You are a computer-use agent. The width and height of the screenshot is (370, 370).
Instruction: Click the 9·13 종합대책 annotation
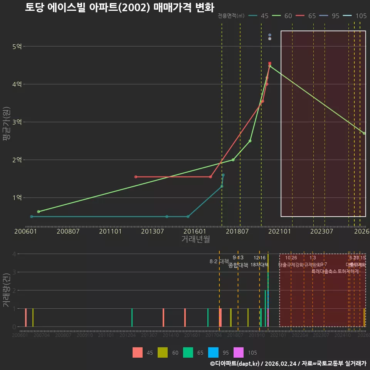click(238, 261)
